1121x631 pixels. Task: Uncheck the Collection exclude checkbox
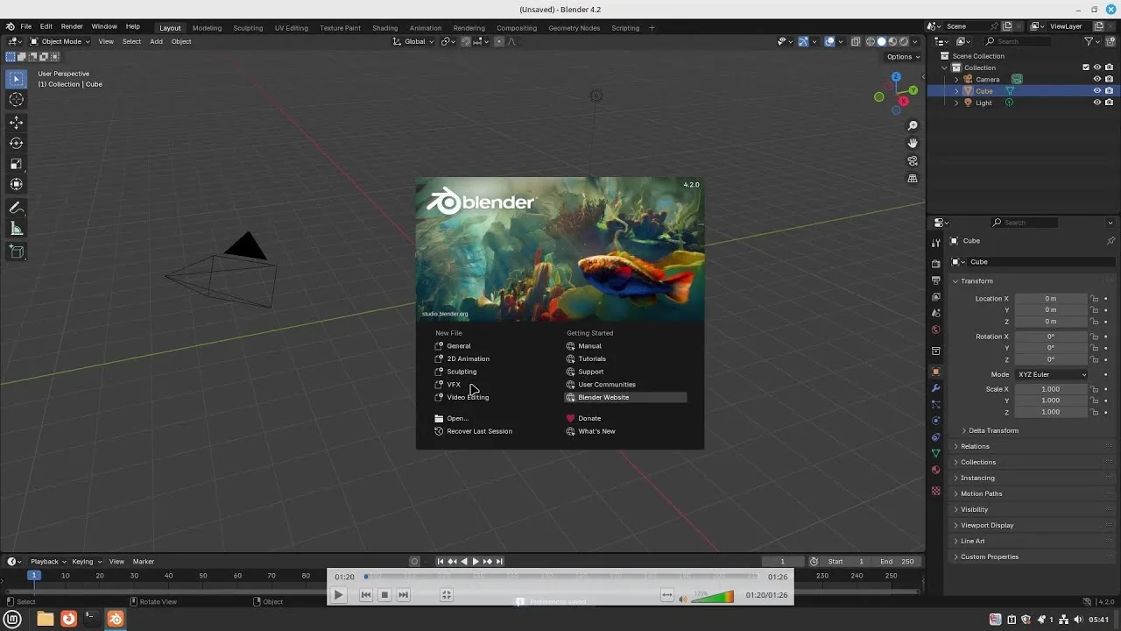point(1086,67)
